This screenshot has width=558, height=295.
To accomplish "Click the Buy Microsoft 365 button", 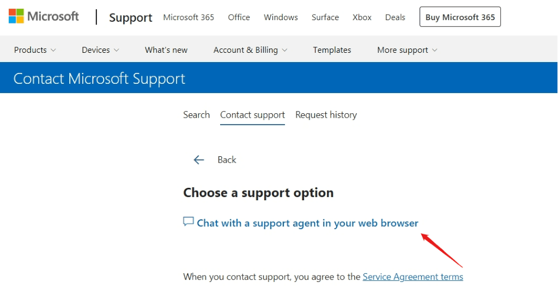I will [x=460, y=17].
